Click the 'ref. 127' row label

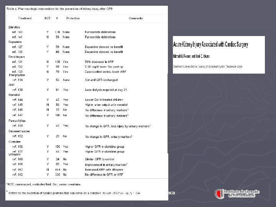[x=17, y=47]
